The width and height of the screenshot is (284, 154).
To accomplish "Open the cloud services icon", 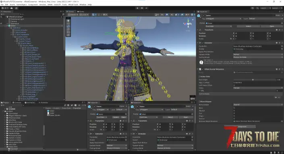I will pyautogui.click(x=11, y=8).
